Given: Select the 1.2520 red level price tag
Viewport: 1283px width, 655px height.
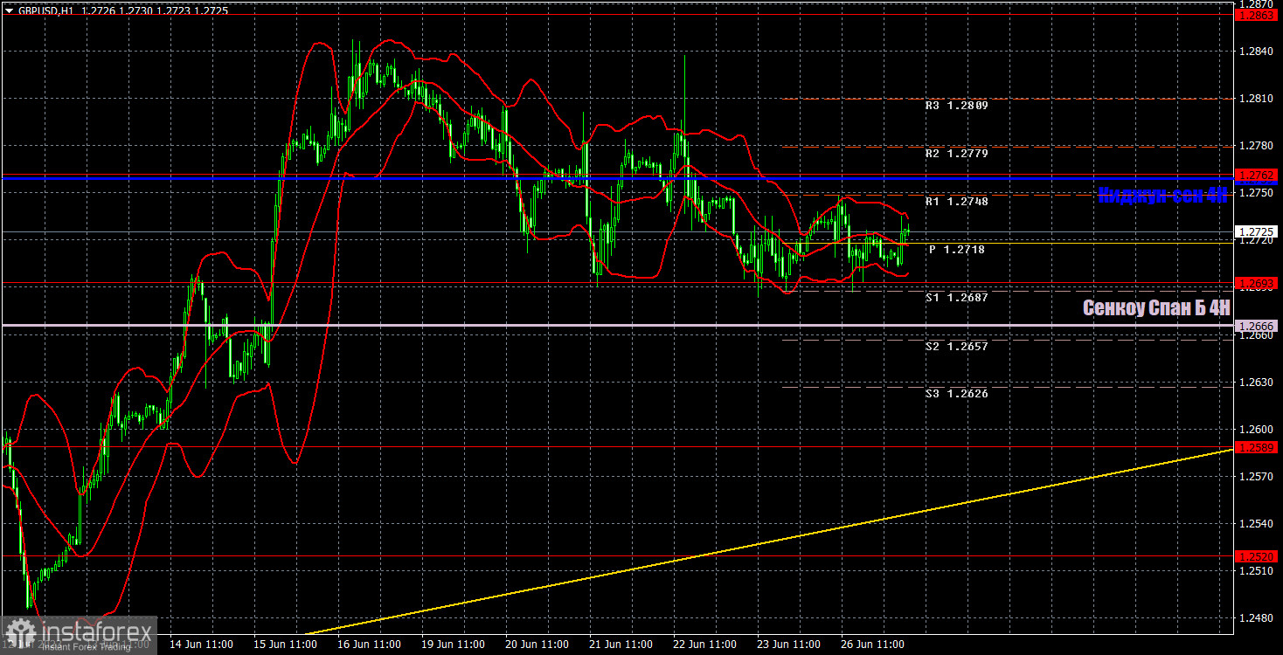Looking at the screenshot, I should 1257,555.
